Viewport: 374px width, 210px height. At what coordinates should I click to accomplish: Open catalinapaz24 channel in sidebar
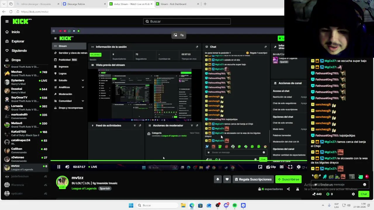[26, 142]
